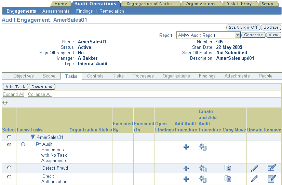
Task: Open the Audit Operations tab
Action: pos(95,4)
